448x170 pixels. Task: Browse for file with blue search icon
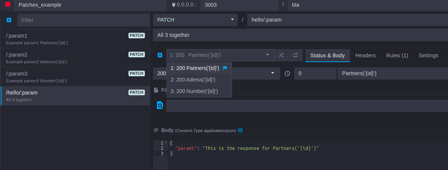tap(160, 105)
